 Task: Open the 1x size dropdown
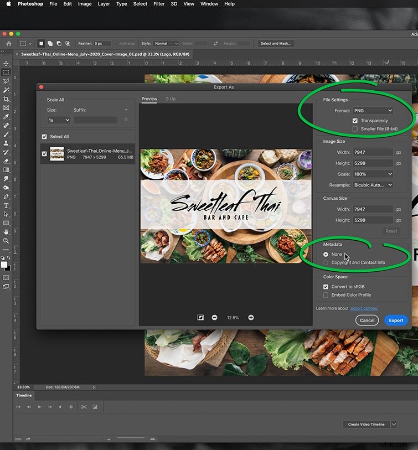pyautogui.click(x=59, y=120)
